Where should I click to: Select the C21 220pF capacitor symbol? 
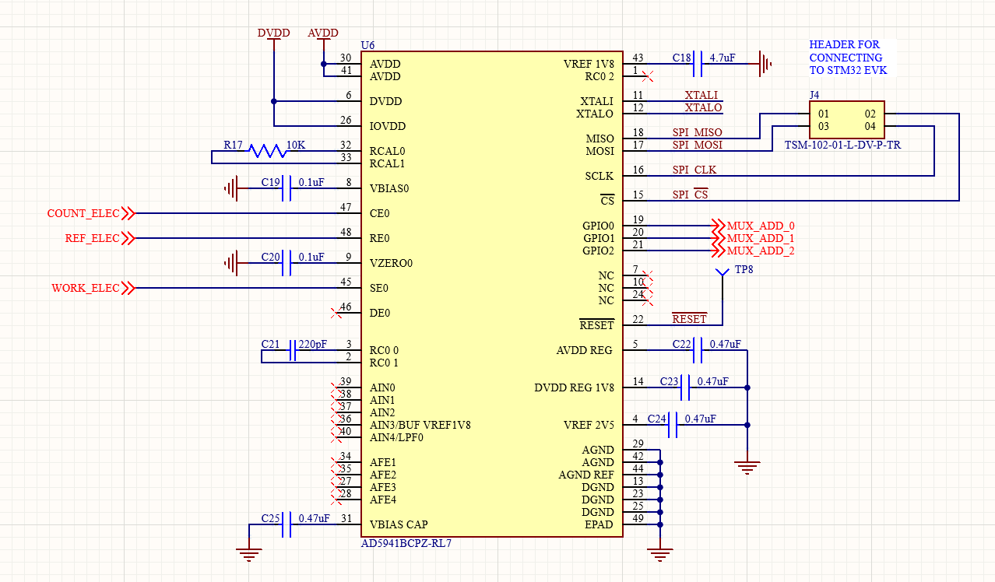(x=293, y=350)
